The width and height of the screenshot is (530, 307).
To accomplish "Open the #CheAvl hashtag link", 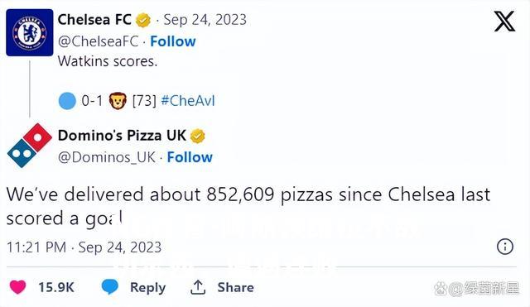I will [x=188, y=101].
